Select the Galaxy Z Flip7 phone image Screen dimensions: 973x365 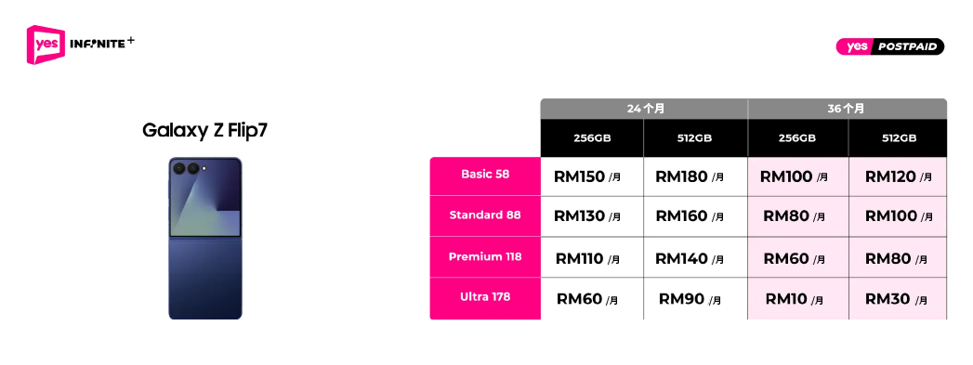point(204,239)
